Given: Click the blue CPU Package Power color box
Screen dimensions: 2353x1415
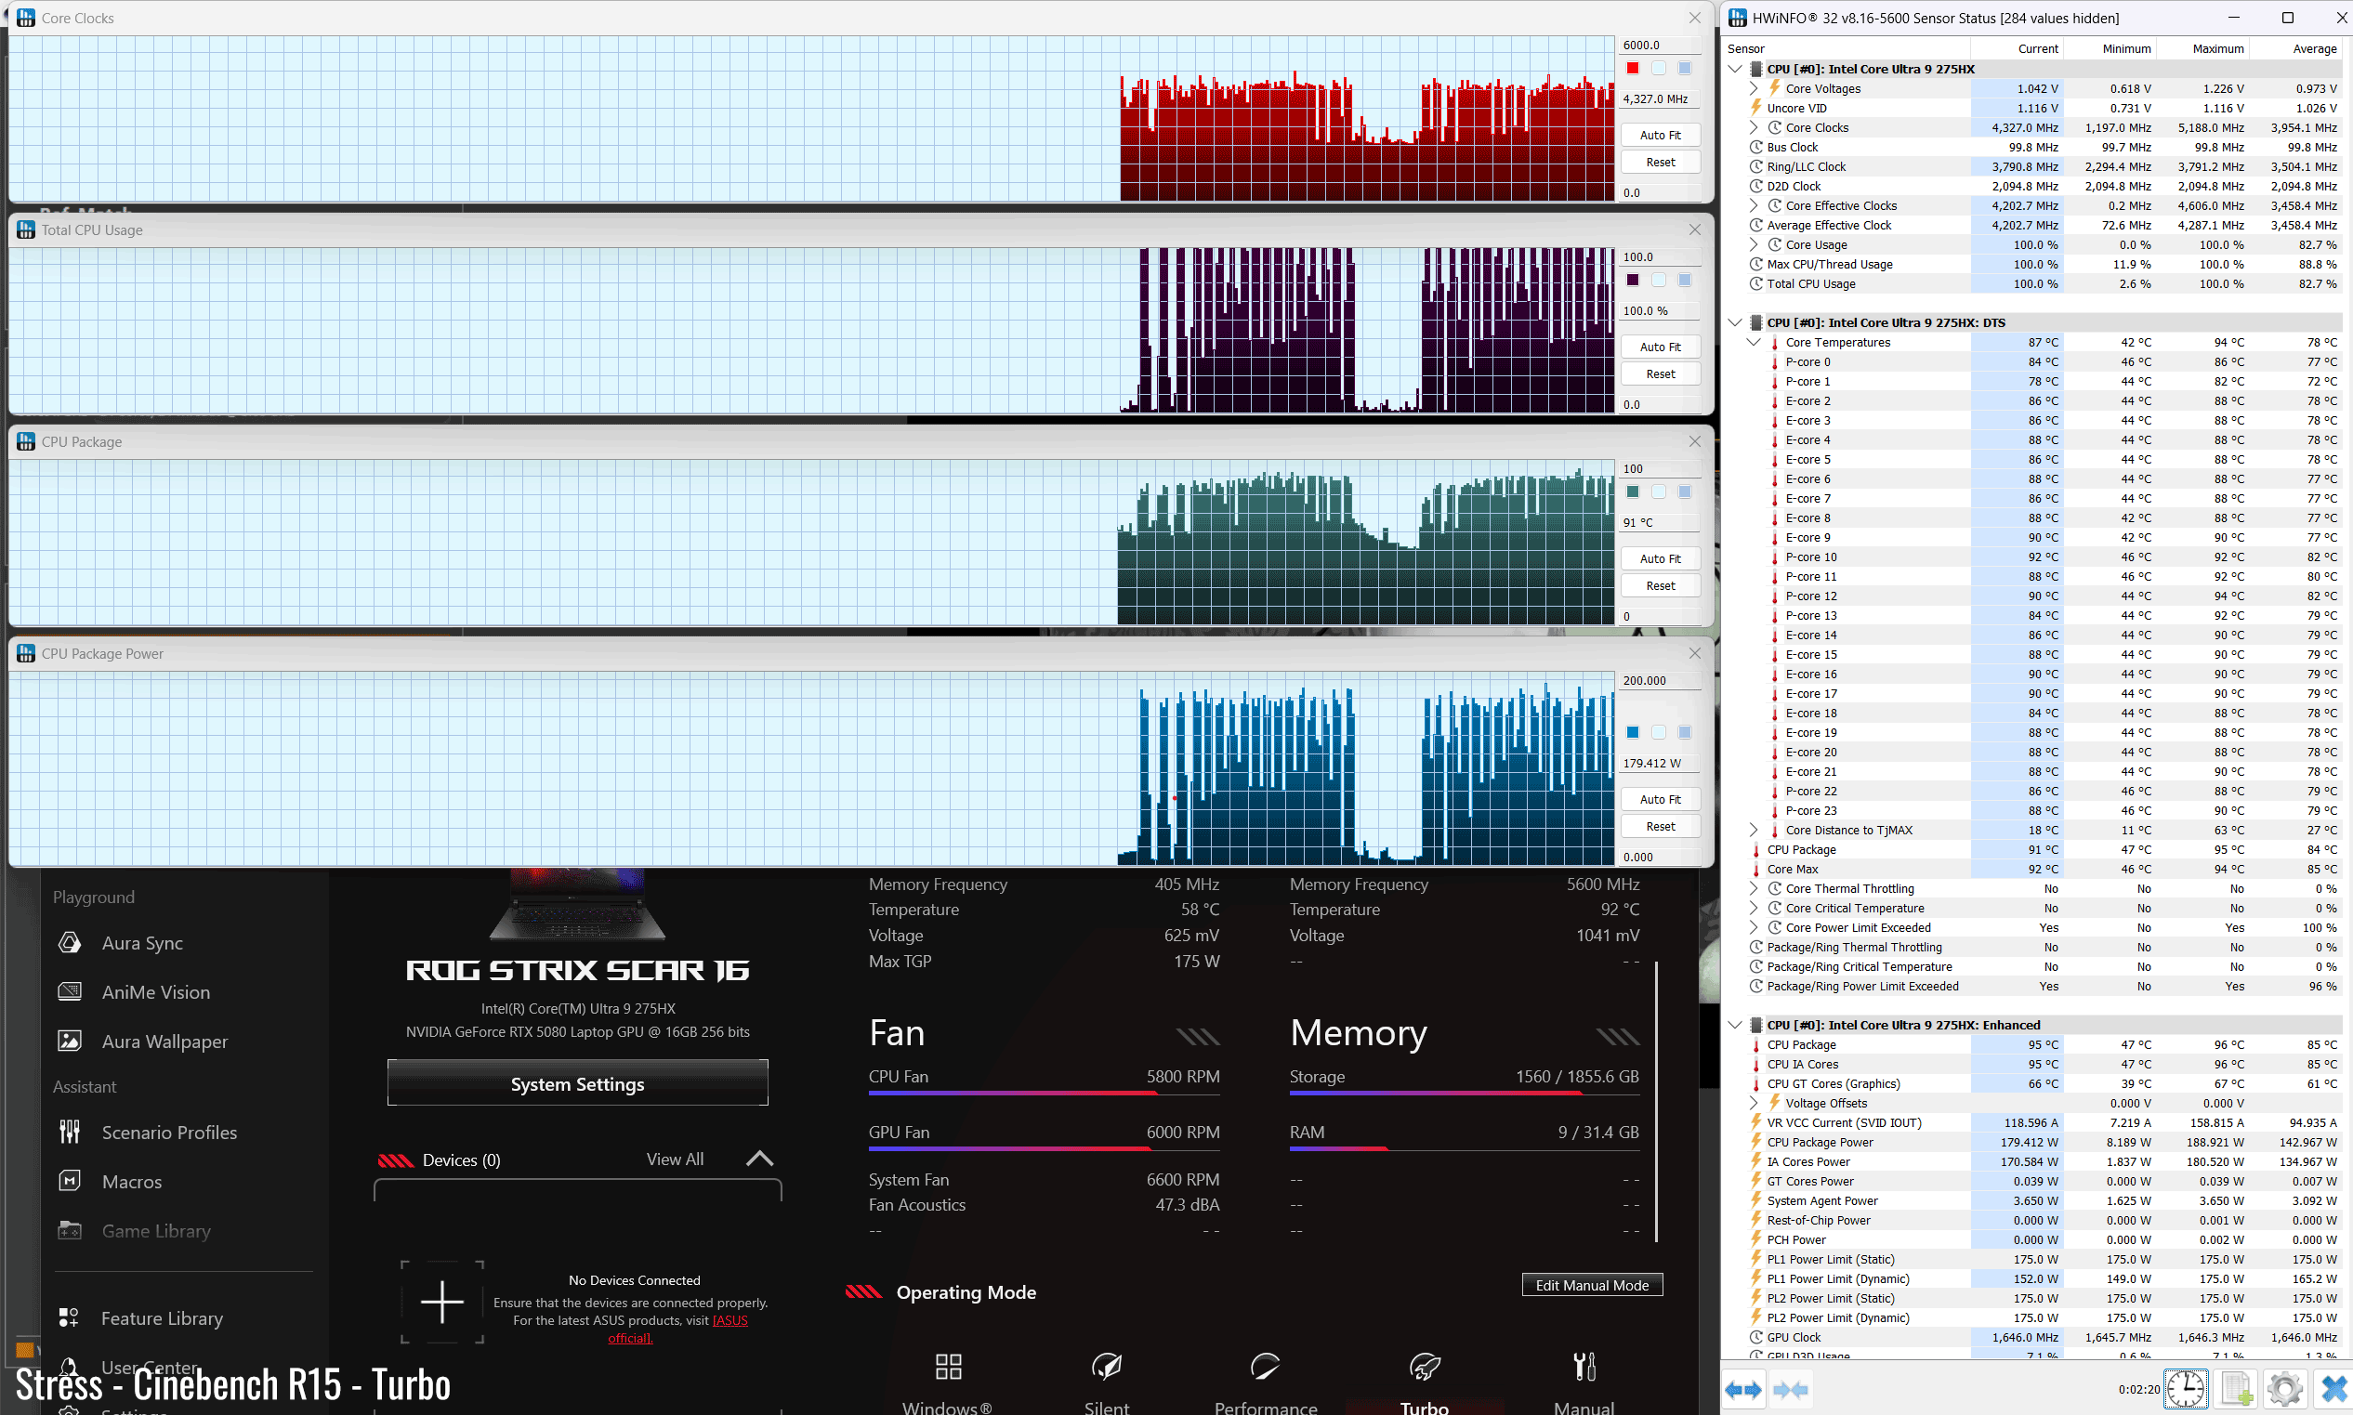Looking at the screenshot, I should coord(1633,731).
